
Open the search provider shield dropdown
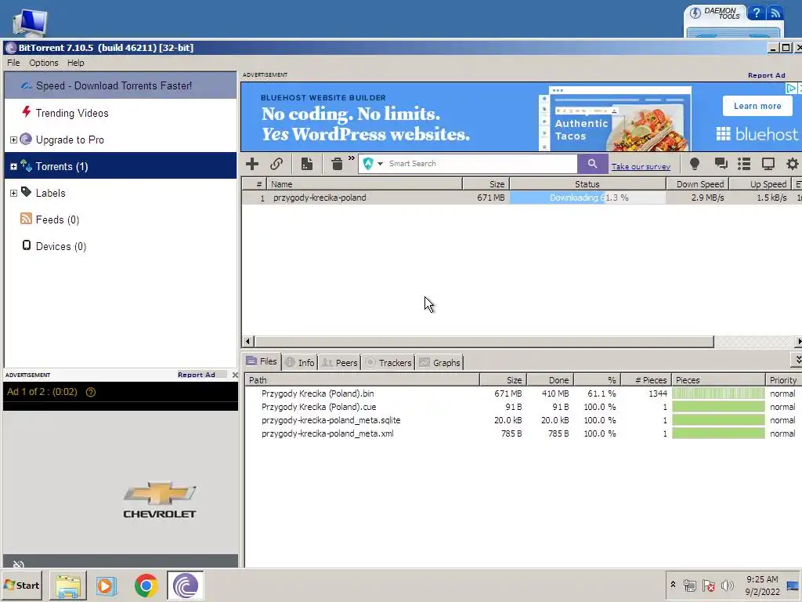pyautogui.click(x=373, y=164)
